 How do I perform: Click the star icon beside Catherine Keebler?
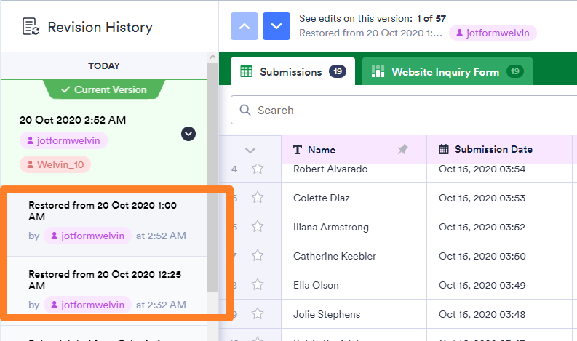(x=257, y=256)
